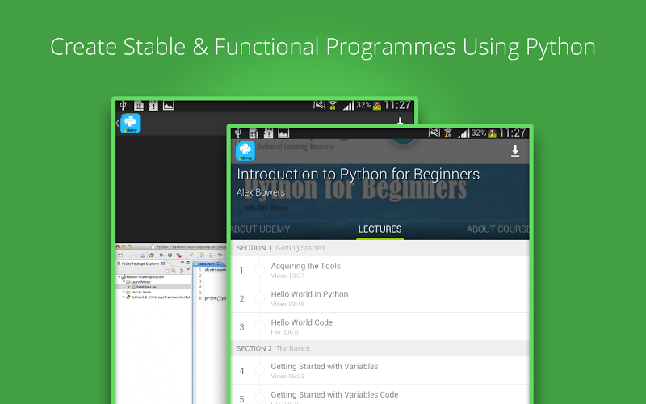Open lecture 4 Getting Started with Variables
The height and width of the screenshot is (404, 646).
click(380, 371)
